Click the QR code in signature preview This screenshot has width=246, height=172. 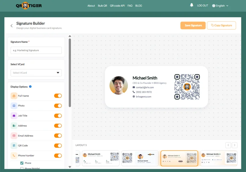pyautogui.click(x=187, y=87)
